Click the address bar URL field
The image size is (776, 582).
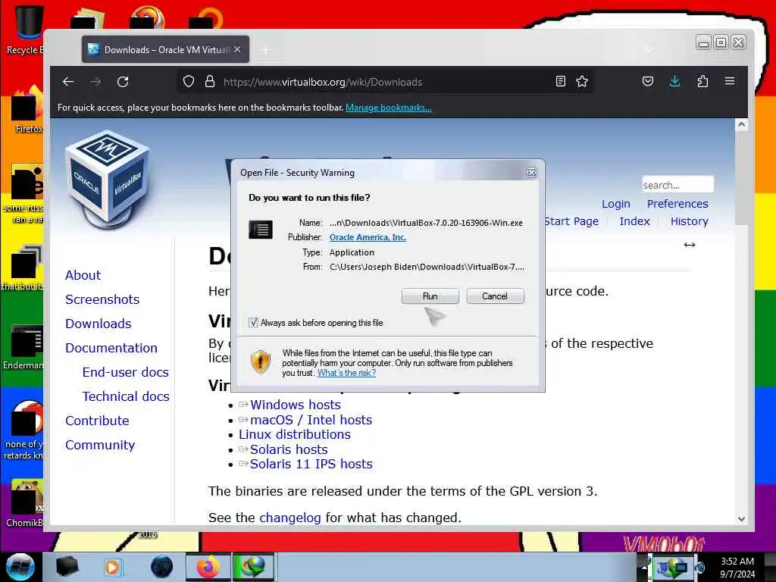click(386, 82)
